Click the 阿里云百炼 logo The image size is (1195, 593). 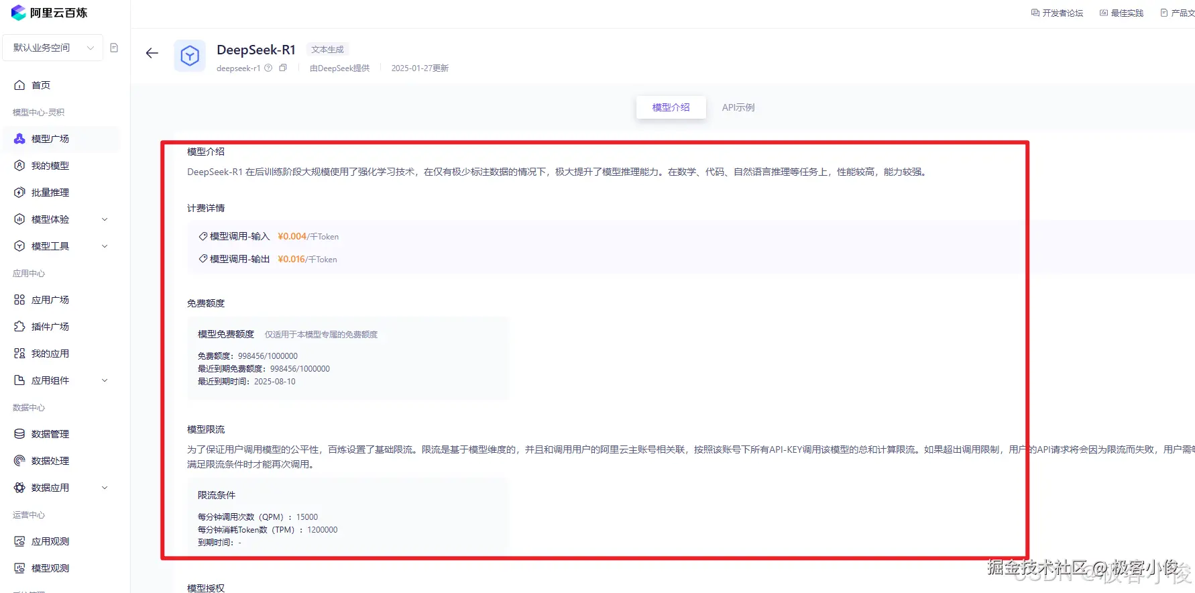49,13
